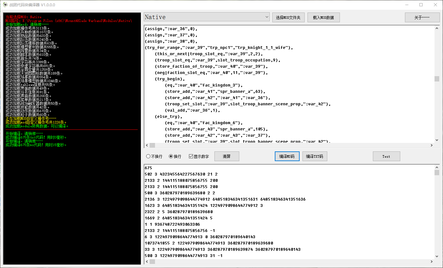The height and width of the screenshot is (268, 443).
Task: Click log line 成功编译675条txt代码
Action: [x=36, y=137]
